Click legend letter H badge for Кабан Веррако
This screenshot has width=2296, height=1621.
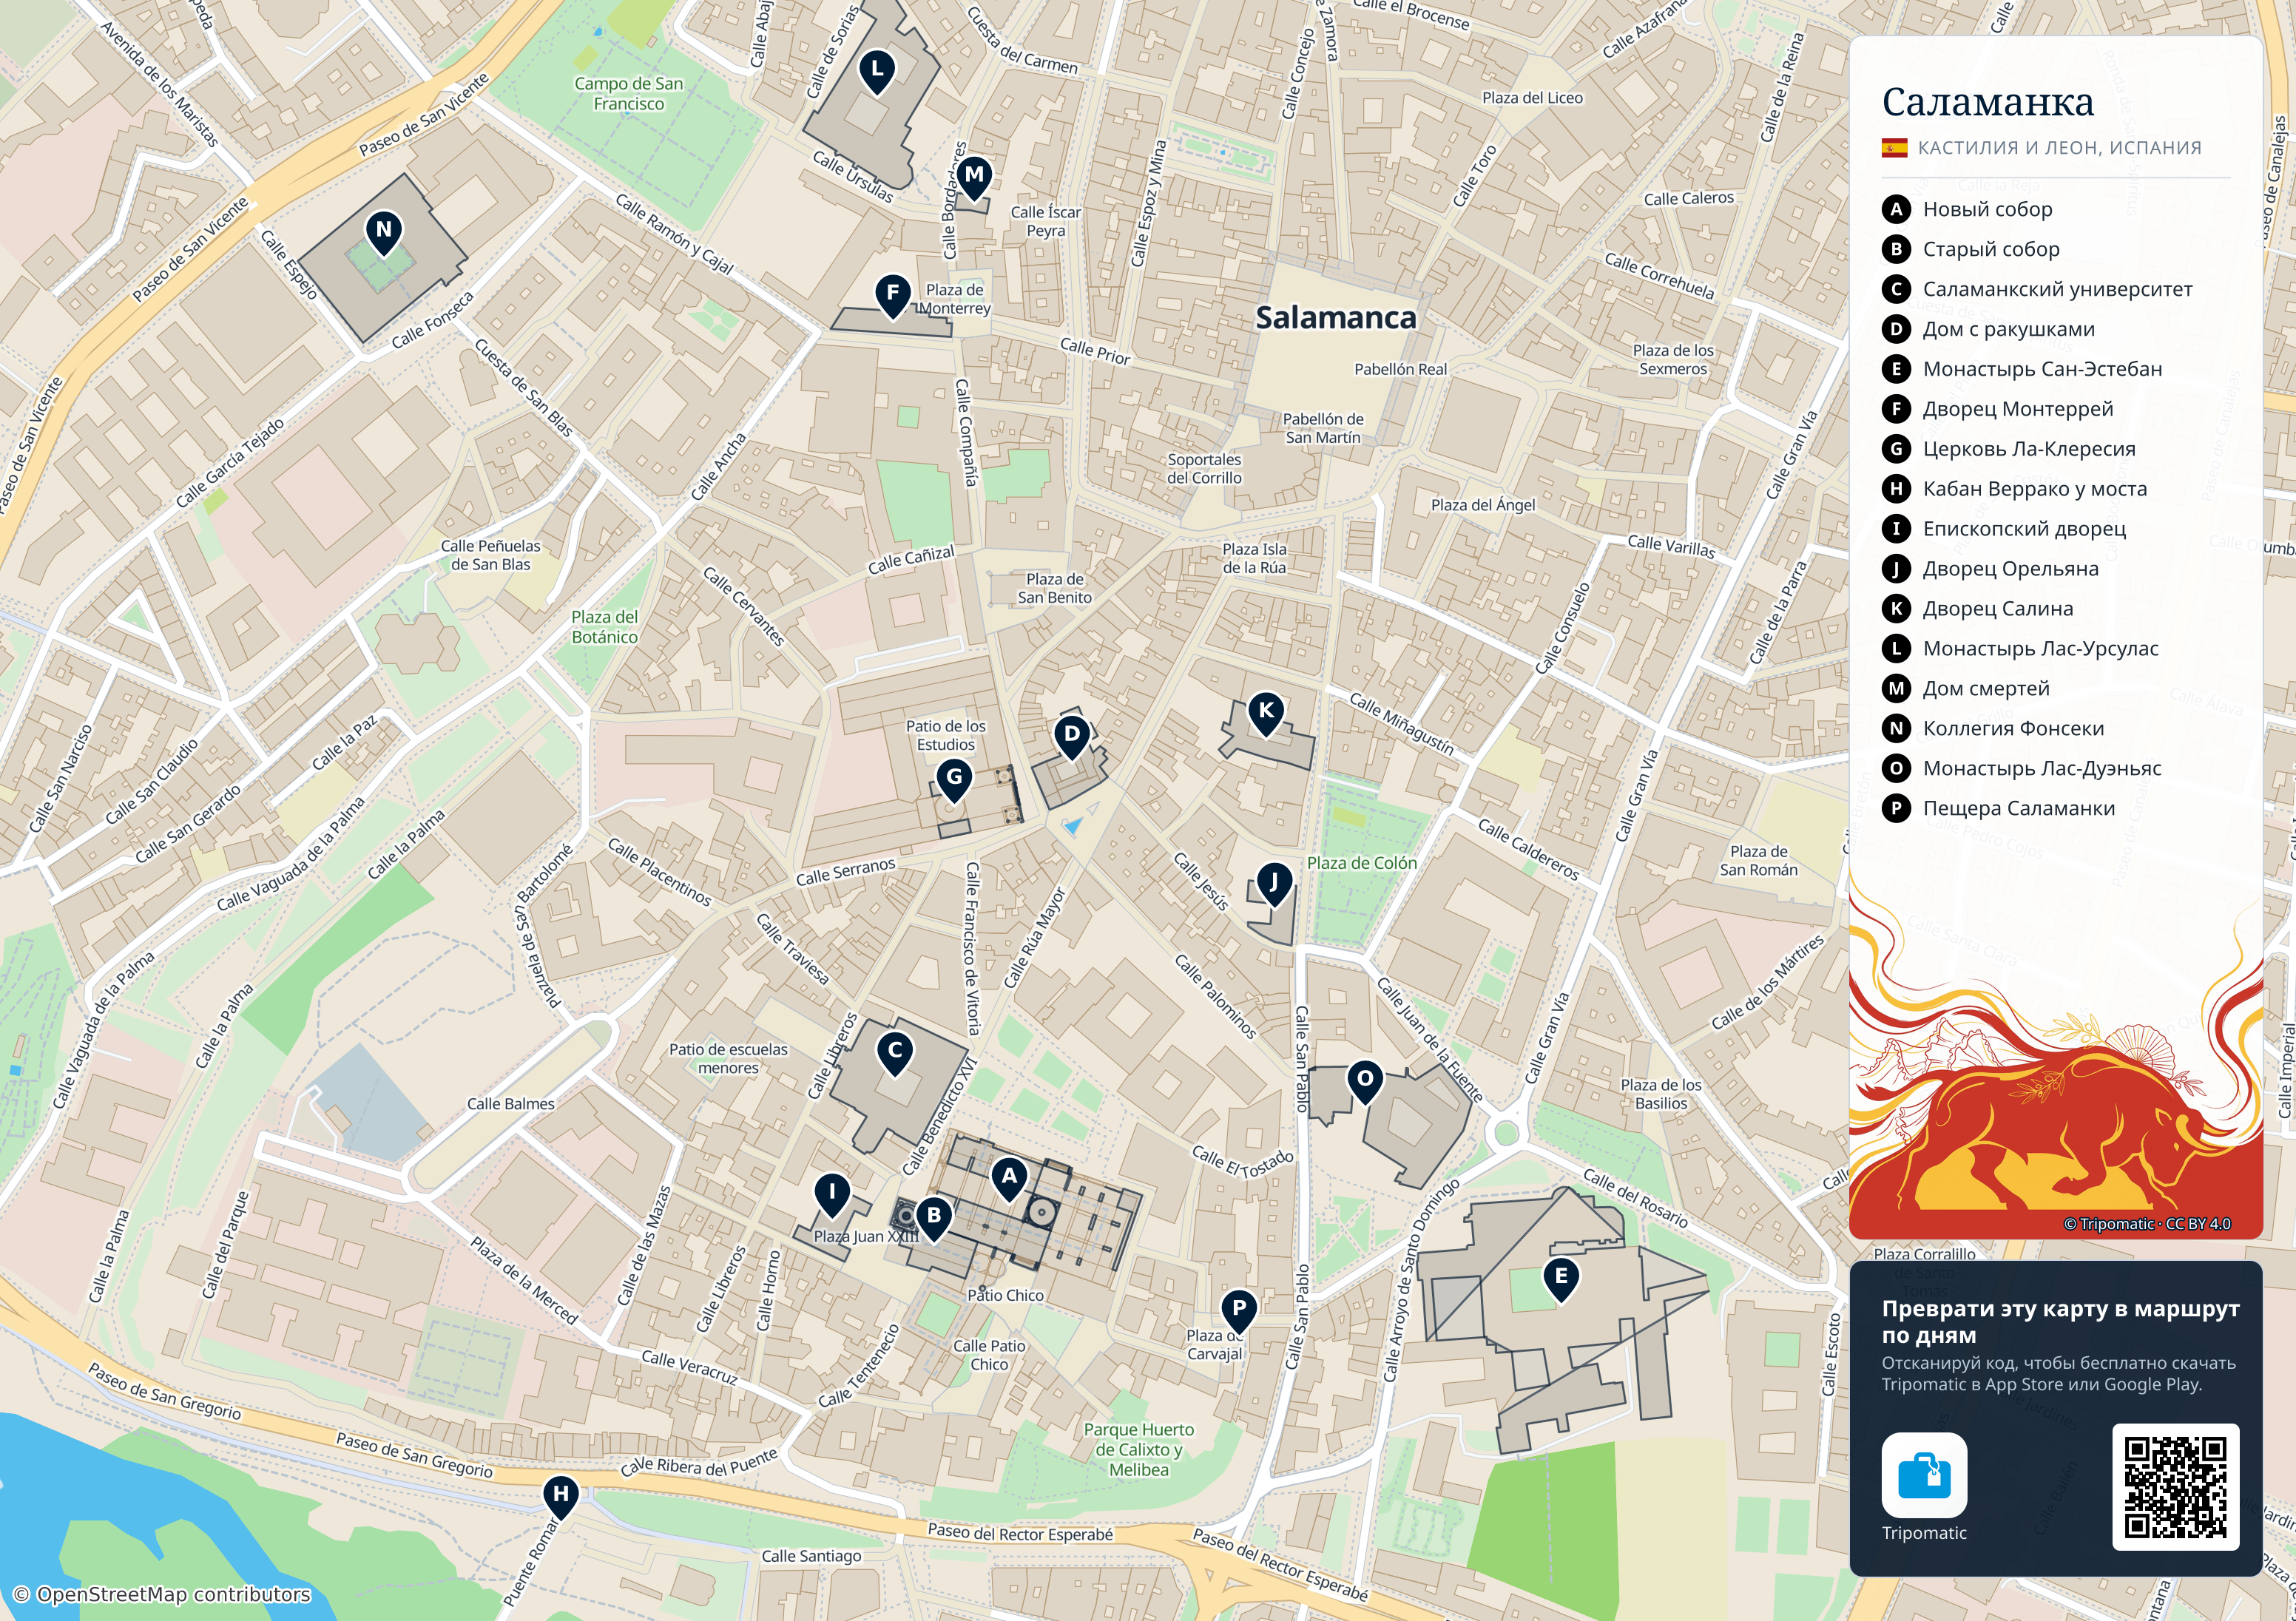[x=1896, y=489]
